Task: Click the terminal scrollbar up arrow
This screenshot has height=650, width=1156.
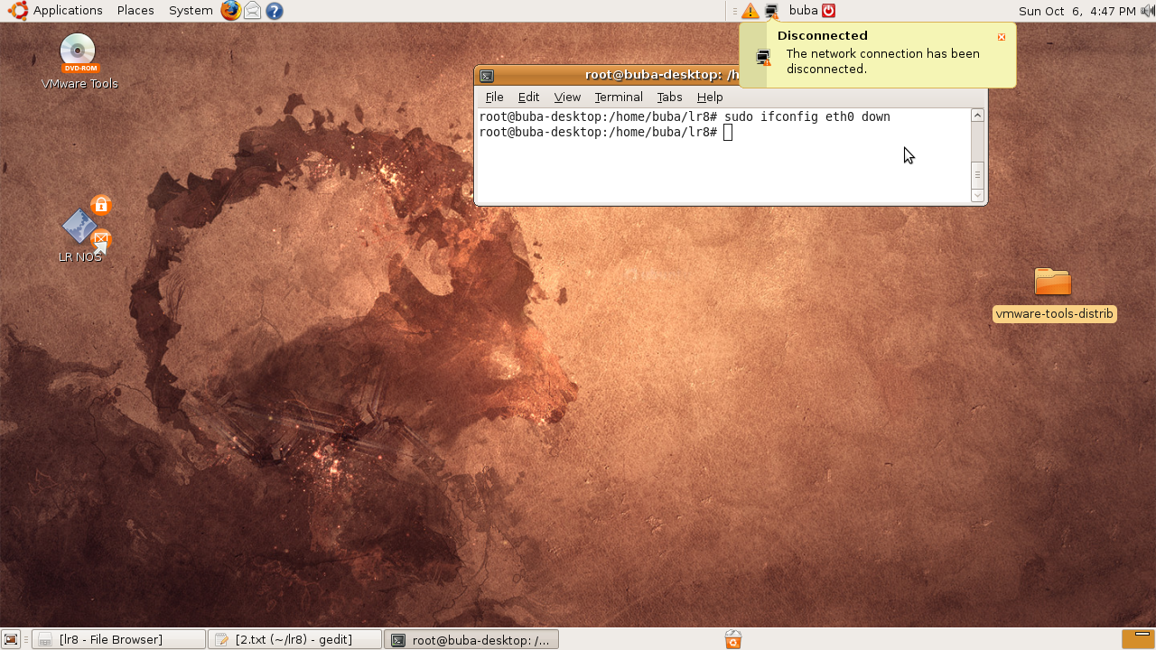Action: point(977,116)
